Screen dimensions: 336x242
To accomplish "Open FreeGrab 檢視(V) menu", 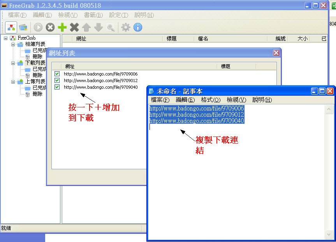I will 68,15.
